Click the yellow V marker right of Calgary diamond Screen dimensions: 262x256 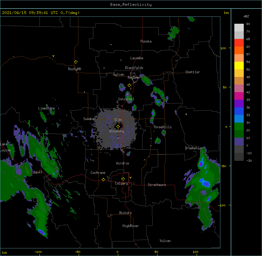point(130,178)
